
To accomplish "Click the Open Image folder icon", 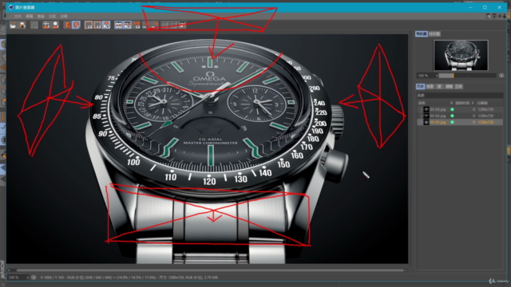I will coord(13,25).
